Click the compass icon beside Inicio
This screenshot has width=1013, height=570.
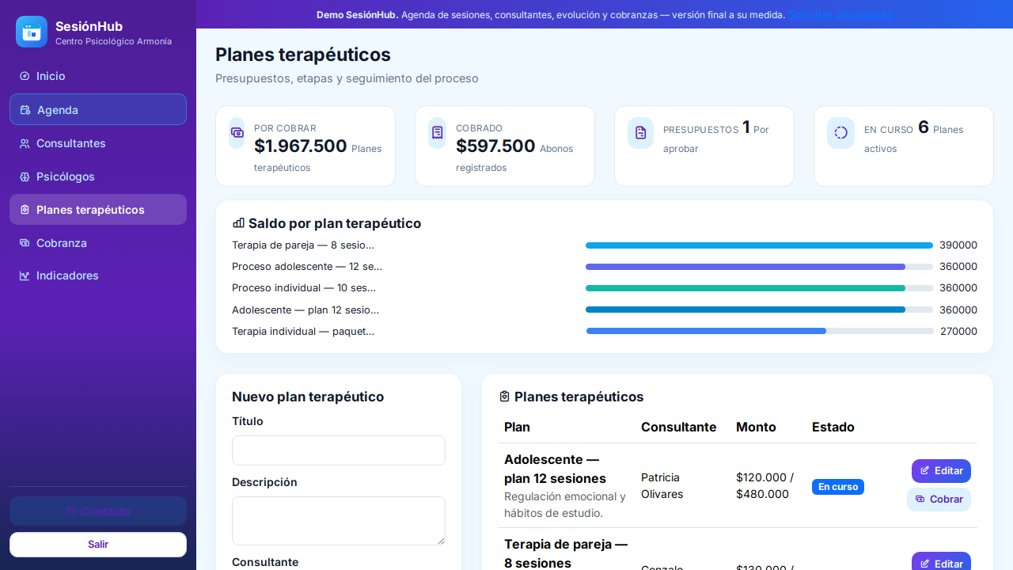click(x=25, y=76)
